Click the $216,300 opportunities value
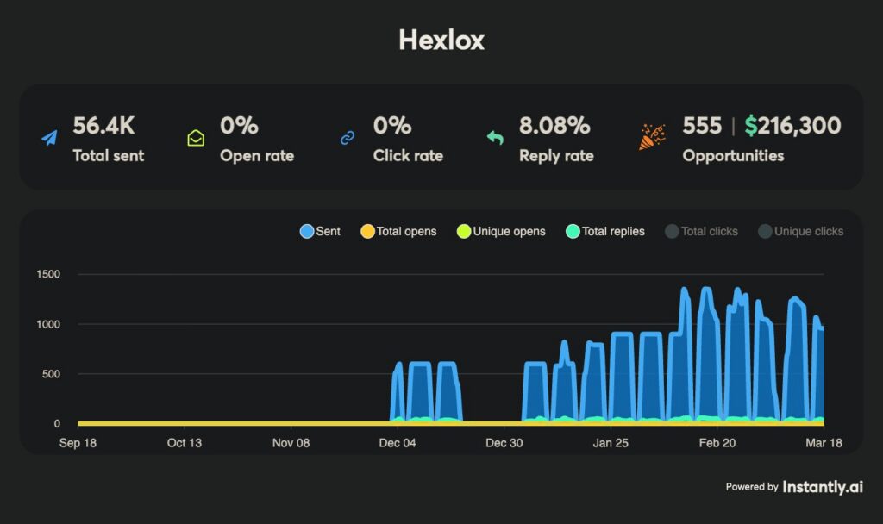Image resolution: width=883 pixels, height=524 pixels. pyautogui.click(x=792, y=126)
